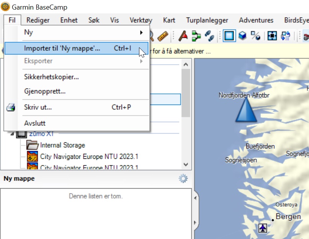Click the library scrollbar down arrow
This screenshot has width=309, height=239.
(186, 165)
